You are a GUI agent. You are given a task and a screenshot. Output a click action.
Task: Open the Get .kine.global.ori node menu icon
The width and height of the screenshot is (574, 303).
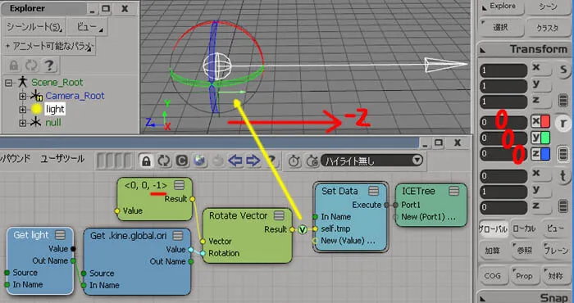click(x=178, y=236)
